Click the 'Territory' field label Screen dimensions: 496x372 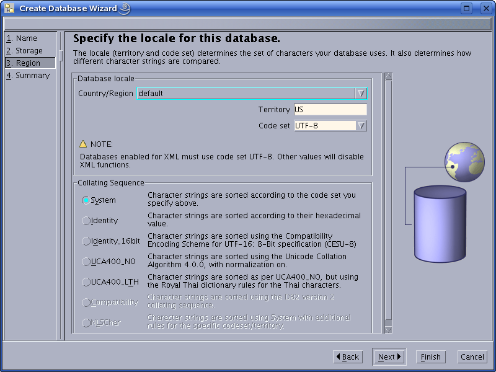[x=274, y=110]
